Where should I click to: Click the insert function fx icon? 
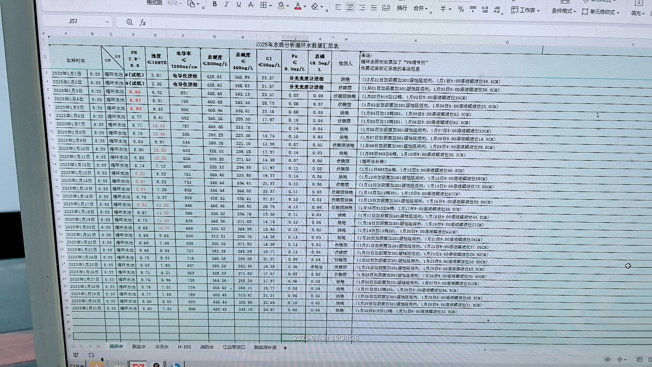(143, 22)
